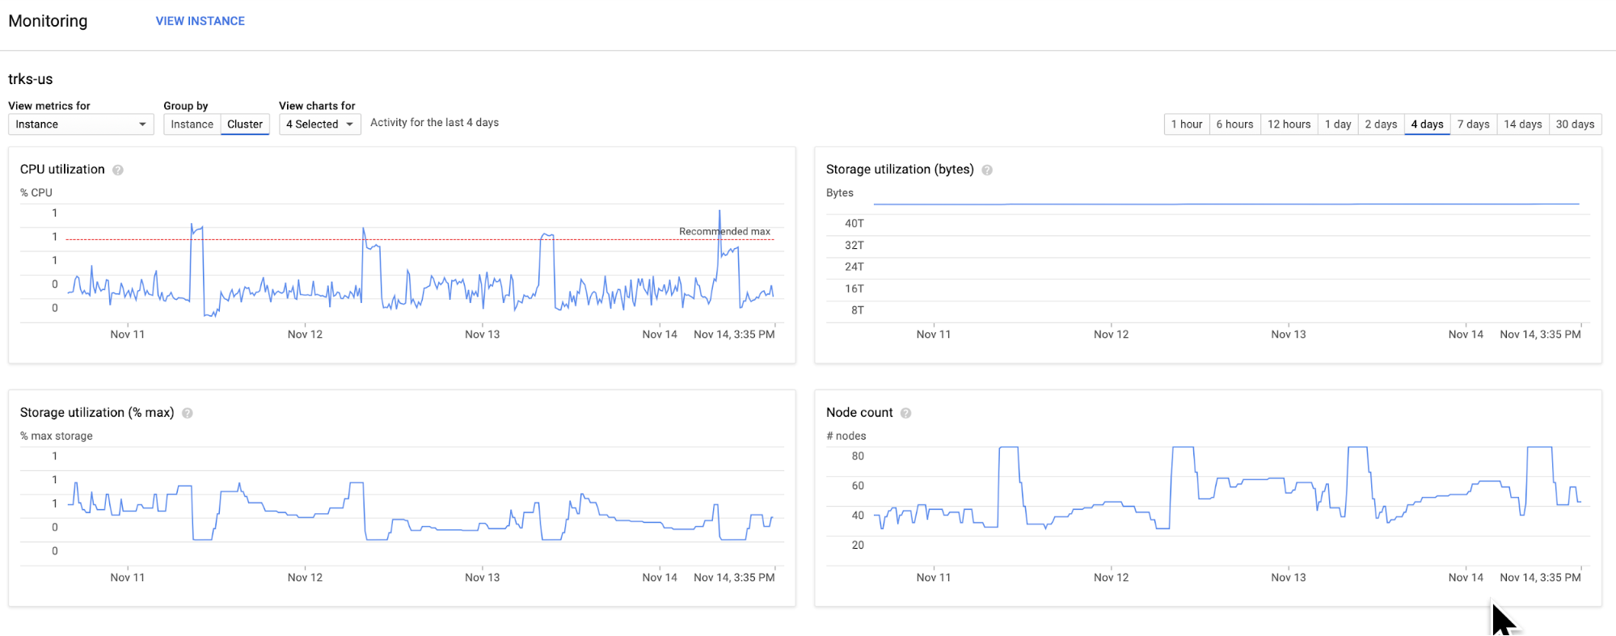Switch to the 7 days range
1616x636 pixels.
coord(1473,124)
